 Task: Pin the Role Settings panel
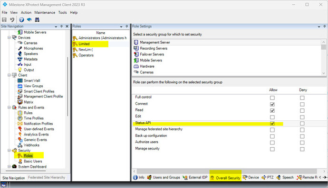pos(325,26)
